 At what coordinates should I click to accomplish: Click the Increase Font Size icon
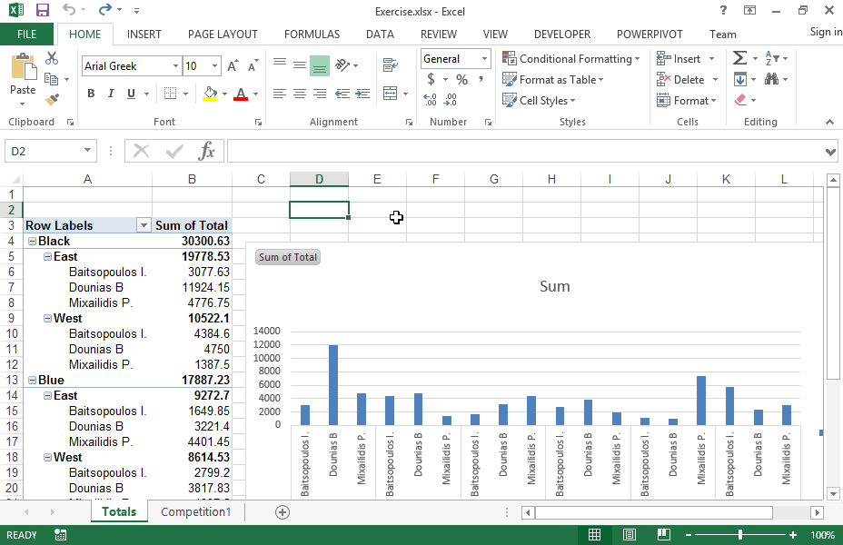[x=233, y=66]
